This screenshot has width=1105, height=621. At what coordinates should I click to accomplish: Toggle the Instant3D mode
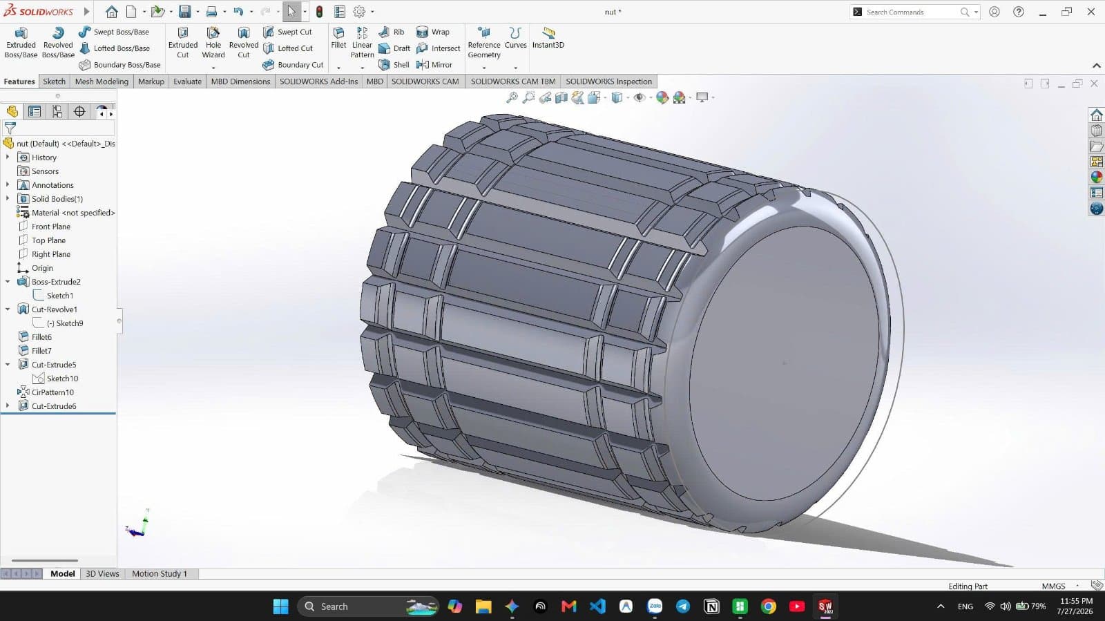548,38
